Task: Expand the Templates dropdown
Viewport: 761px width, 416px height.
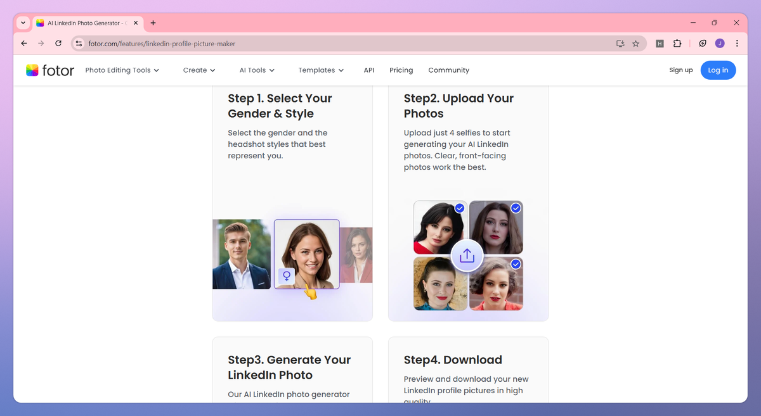Action: [x=321, y=70]
